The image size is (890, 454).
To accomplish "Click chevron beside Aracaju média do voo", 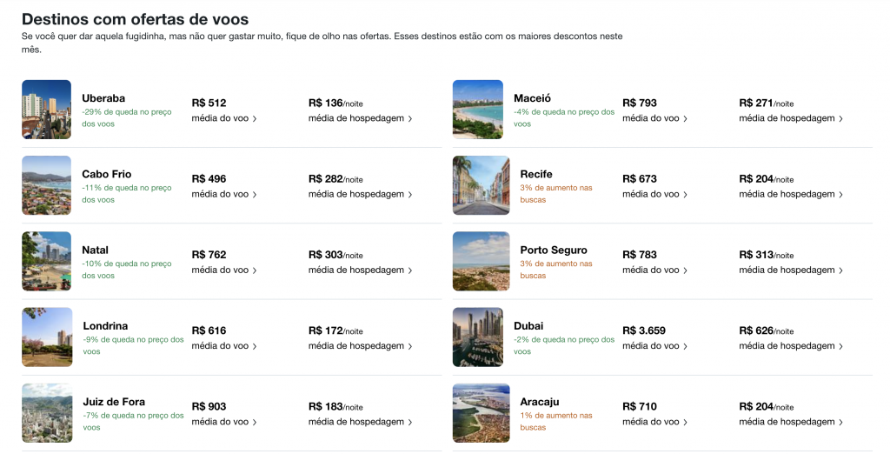I will pos(685,422).
